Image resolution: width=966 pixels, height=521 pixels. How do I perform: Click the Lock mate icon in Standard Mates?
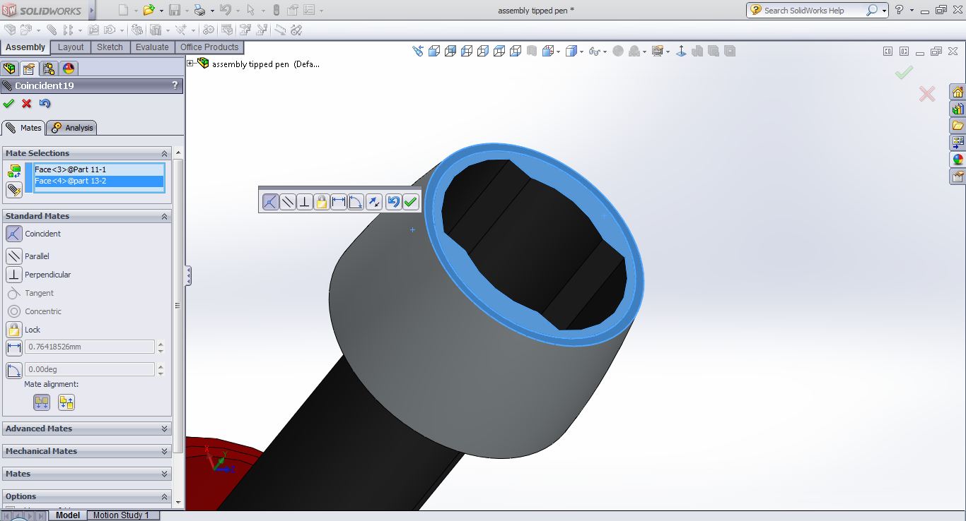(x=13, y=330)
